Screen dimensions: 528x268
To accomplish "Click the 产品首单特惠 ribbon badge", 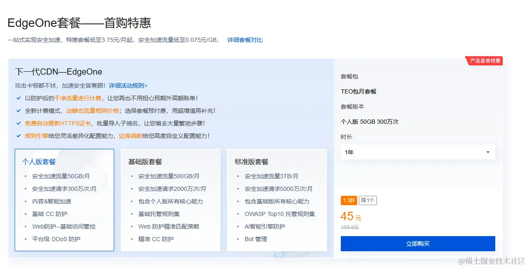I will 484,61.
